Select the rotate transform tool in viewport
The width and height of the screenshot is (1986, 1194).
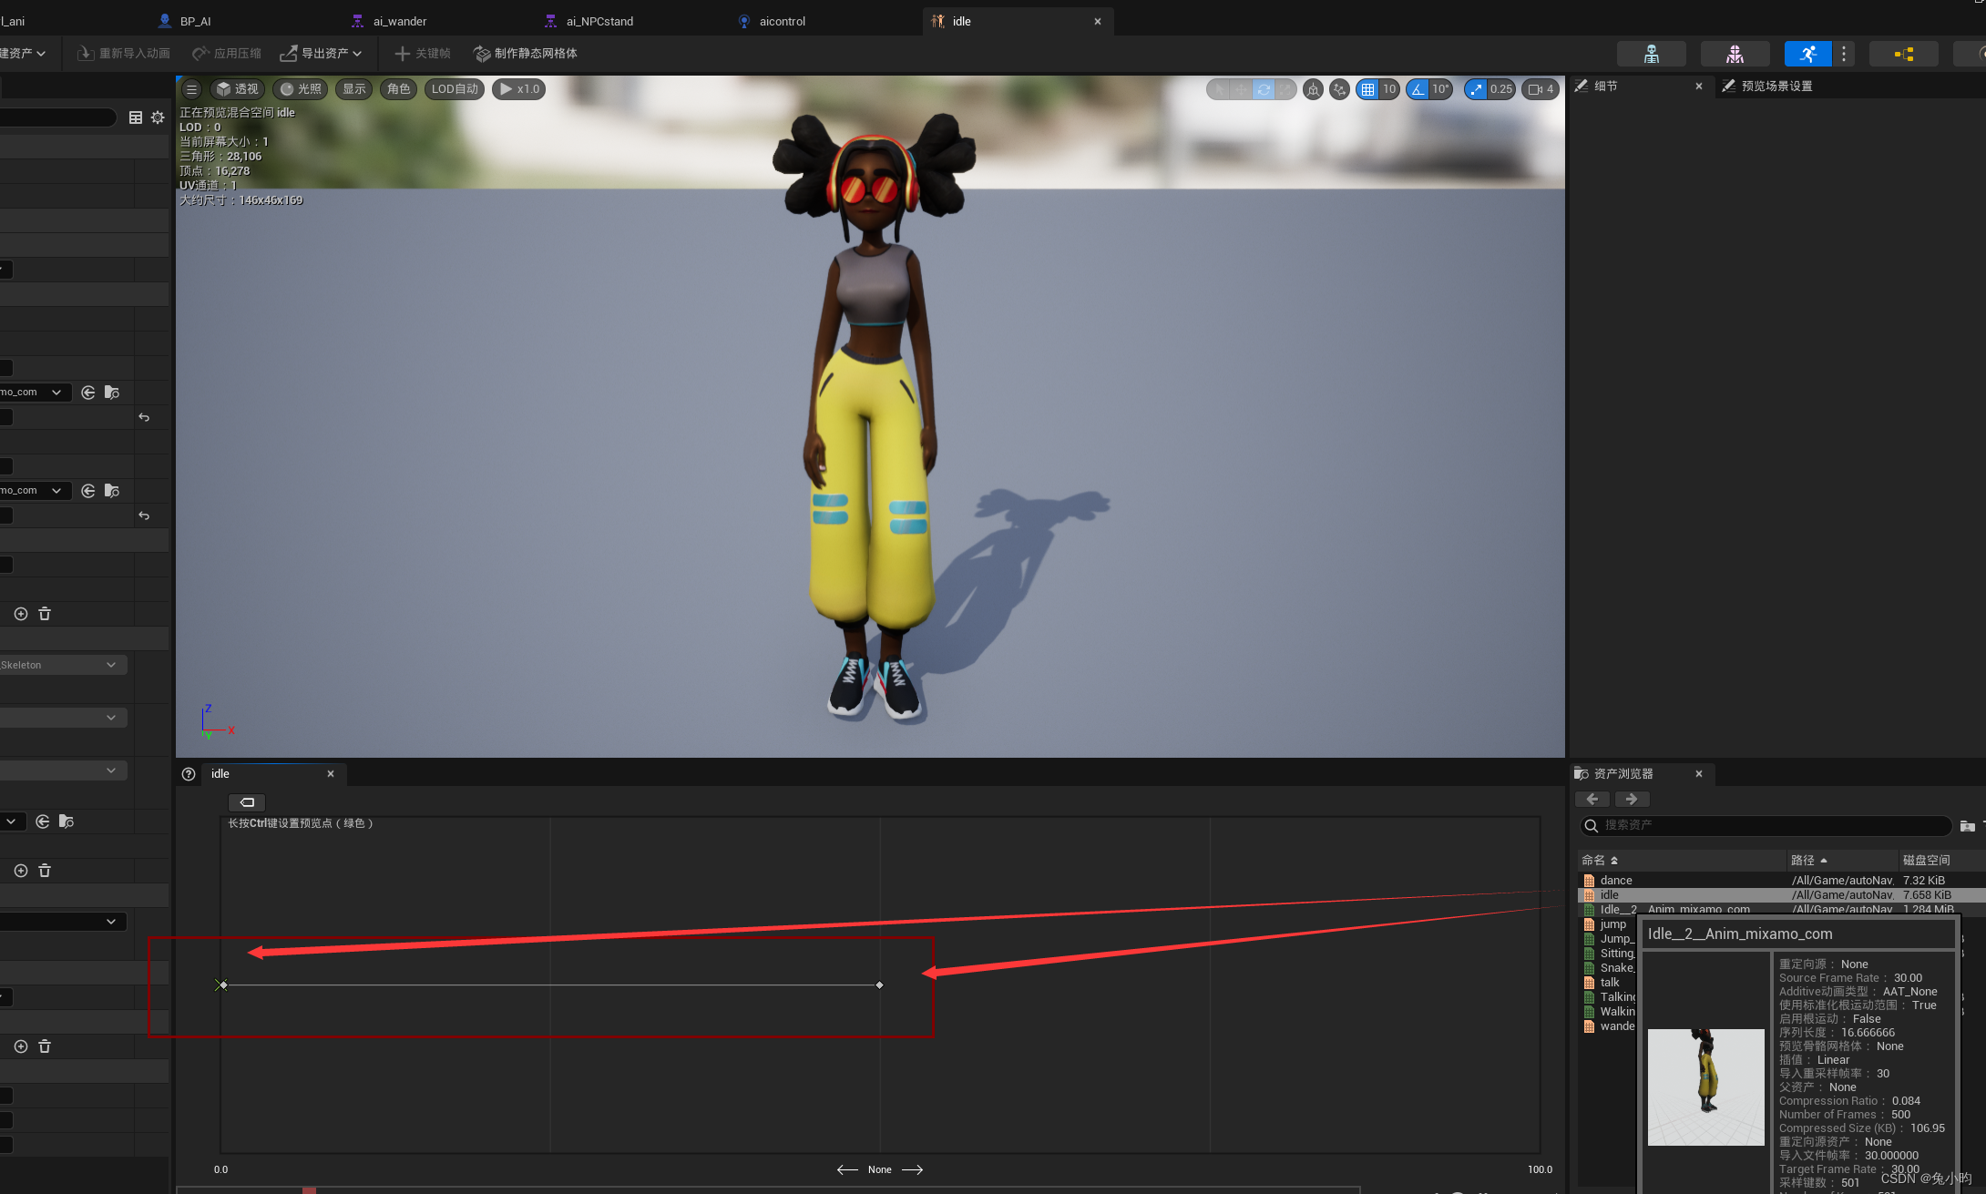click(1263, 89)
